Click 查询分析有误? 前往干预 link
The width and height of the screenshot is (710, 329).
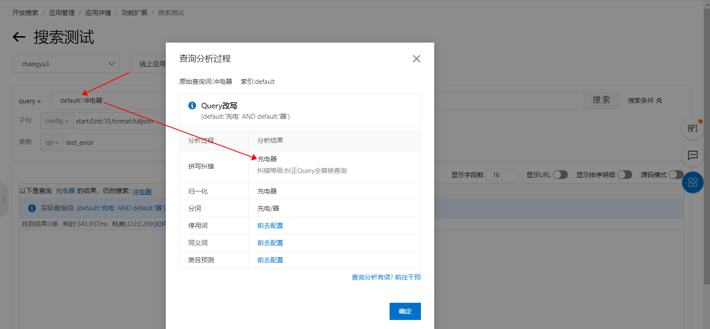click(386, 277)
